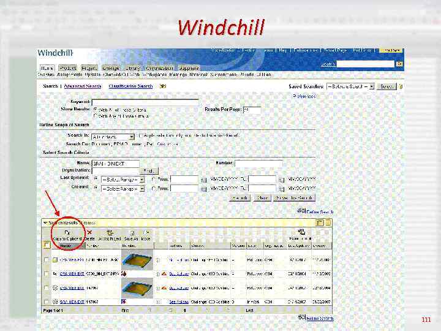Open the Assignments sub-tab
Viewport: 441px width, 331px height.
[x=69, y=75]
